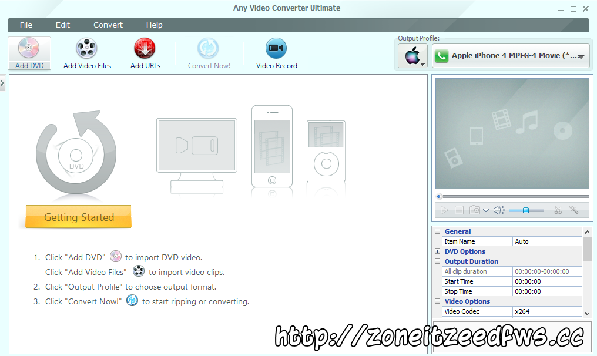This screenshot has width=597, height=356.
Task: Close the Any Video Converter window
Action: [586, 9]
